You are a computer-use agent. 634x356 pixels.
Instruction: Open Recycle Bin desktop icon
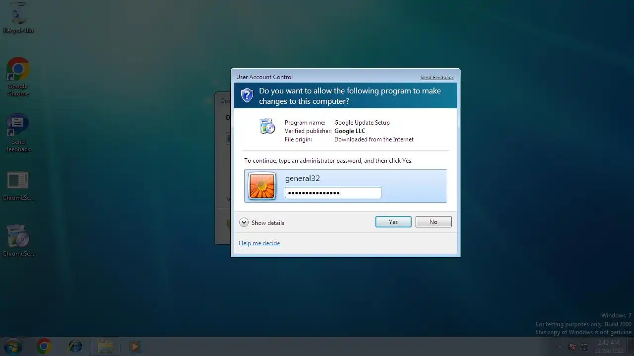[18, 18]
